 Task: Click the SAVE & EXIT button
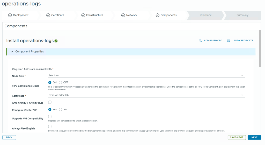pyautogui.click(x=237, y=138)
